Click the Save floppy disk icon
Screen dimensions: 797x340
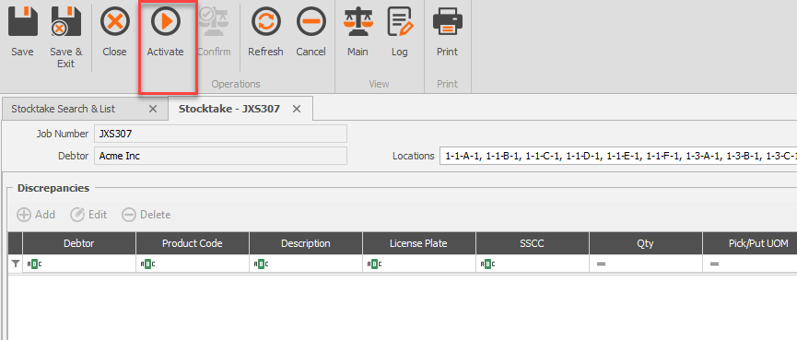[22, 22]
